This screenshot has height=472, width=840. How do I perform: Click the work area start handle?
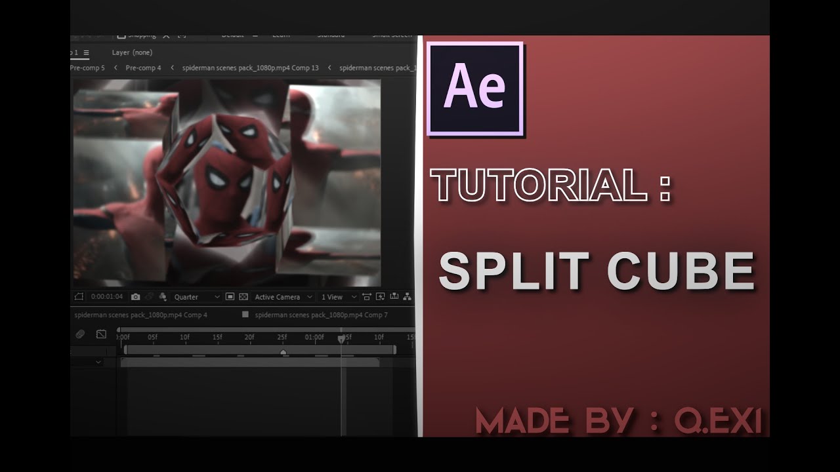pos(125,349)
